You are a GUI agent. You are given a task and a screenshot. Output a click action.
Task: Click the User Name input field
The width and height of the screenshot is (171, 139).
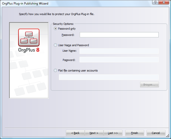pos(119,51)
